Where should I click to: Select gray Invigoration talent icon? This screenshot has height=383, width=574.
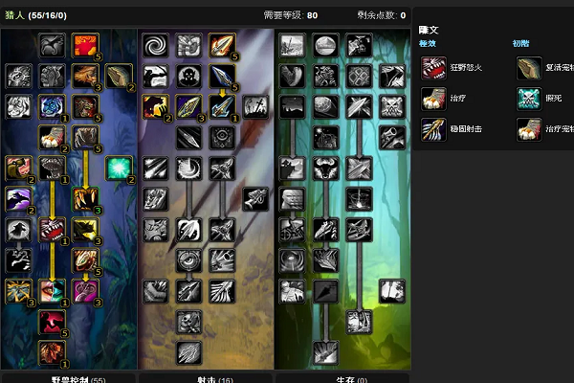(x=19, y=260)
